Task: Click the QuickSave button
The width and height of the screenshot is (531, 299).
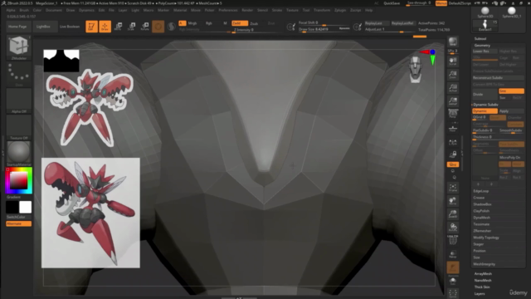Action: pos(392,3)
